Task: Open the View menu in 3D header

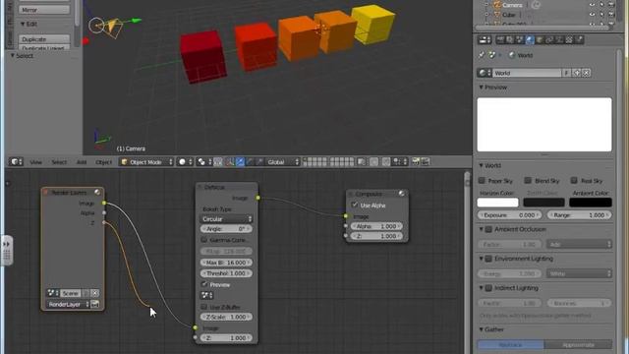Action: point(35,161)
